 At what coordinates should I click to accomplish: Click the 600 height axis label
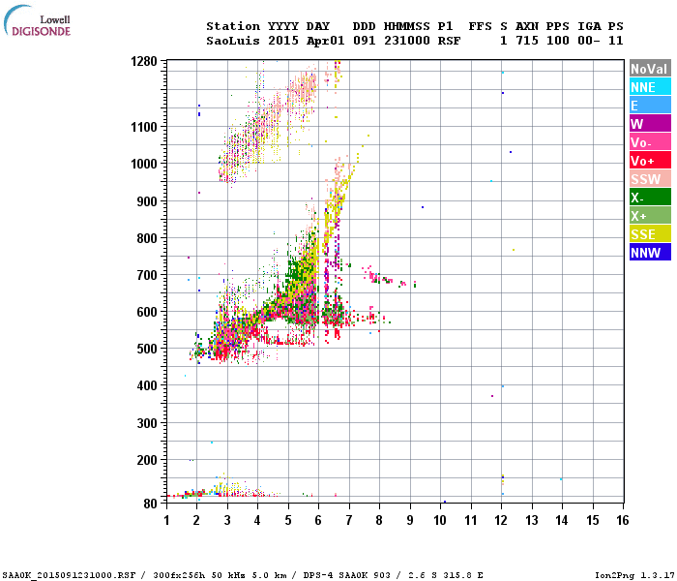click(147, 312)
